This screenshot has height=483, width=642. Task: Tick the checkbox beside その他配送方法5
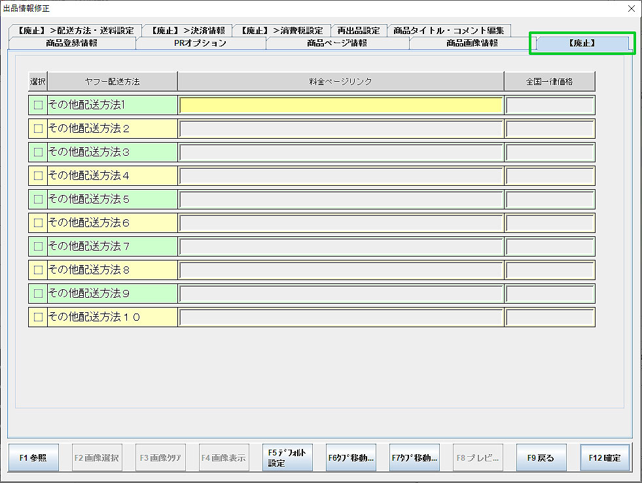[x=38, y=199]
